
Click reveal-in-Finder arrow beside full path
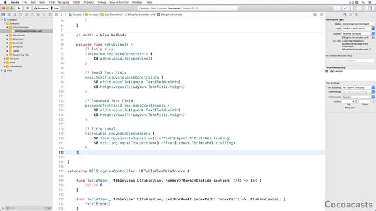[371, 49]
